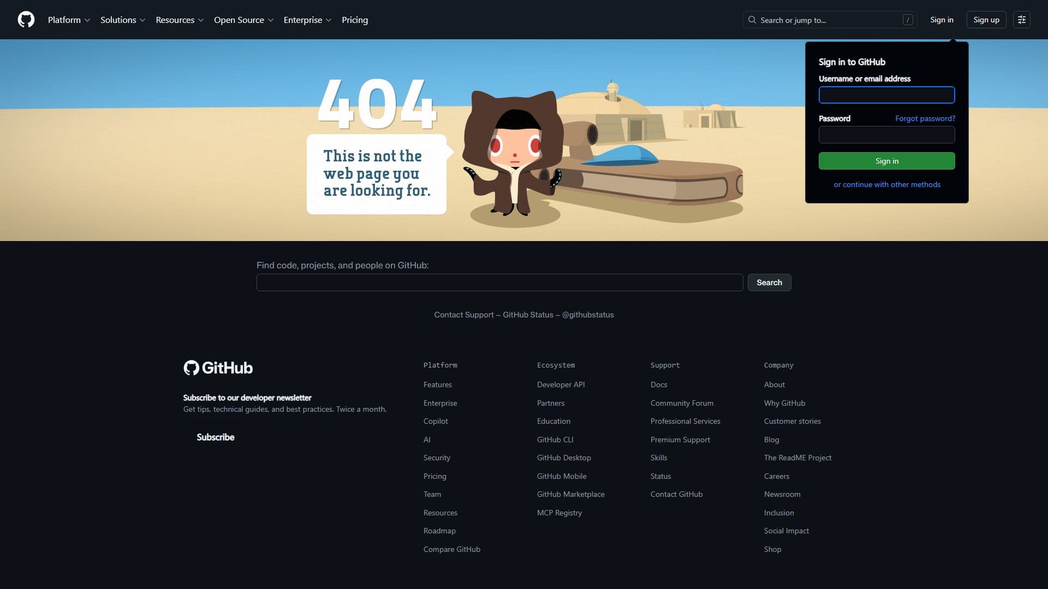Open Community Forum footer link
This screenshot has height=589, width=1048.
(x=682, y=403)
